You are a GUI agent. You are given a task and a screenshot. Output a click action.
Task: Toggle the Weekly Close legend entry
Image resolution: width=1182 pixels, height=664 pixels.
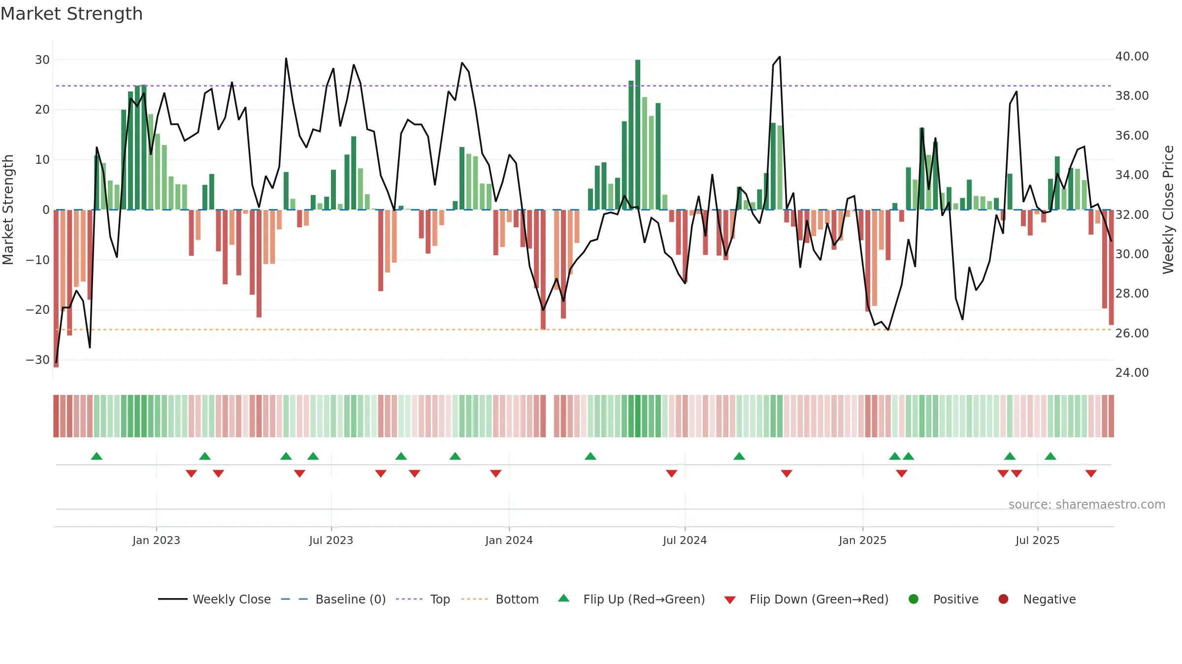214,599
